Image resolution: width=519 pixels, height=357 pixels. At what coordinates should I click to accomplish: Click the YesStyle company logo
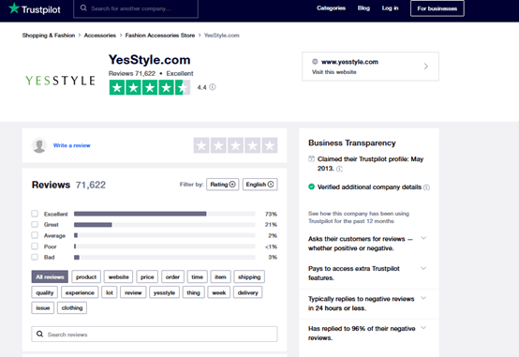pos(60,81)
